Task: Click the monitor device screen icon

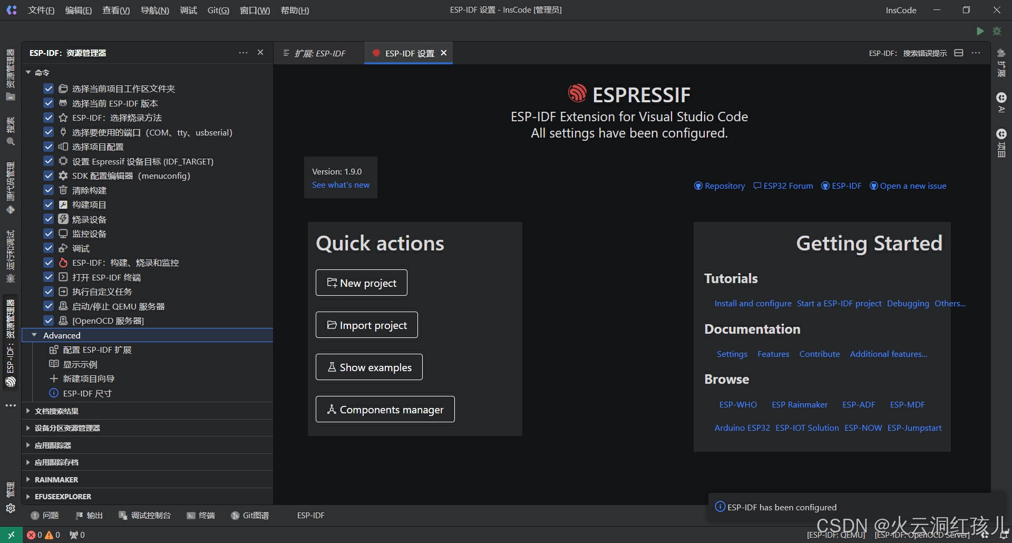Action: [x=63, y=234]
